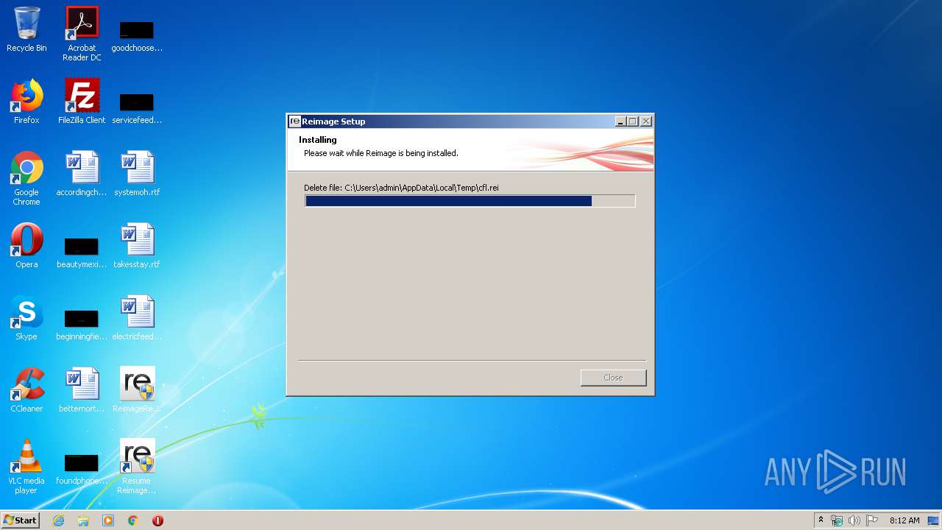Open Internet Explorer from the taskbar
The width and height of the screenshot is (942, 530).
point(59,520)
